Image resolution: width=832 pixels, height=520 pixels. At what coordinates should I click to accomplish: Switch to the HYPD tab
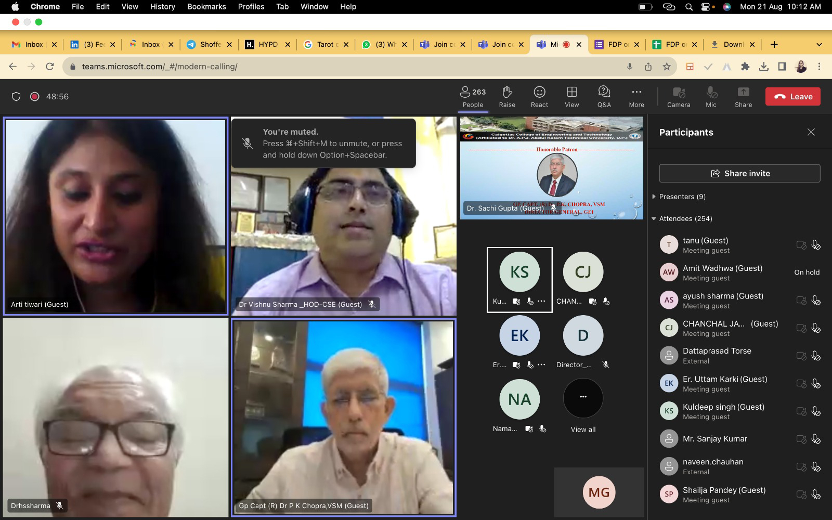coord(268,45)
